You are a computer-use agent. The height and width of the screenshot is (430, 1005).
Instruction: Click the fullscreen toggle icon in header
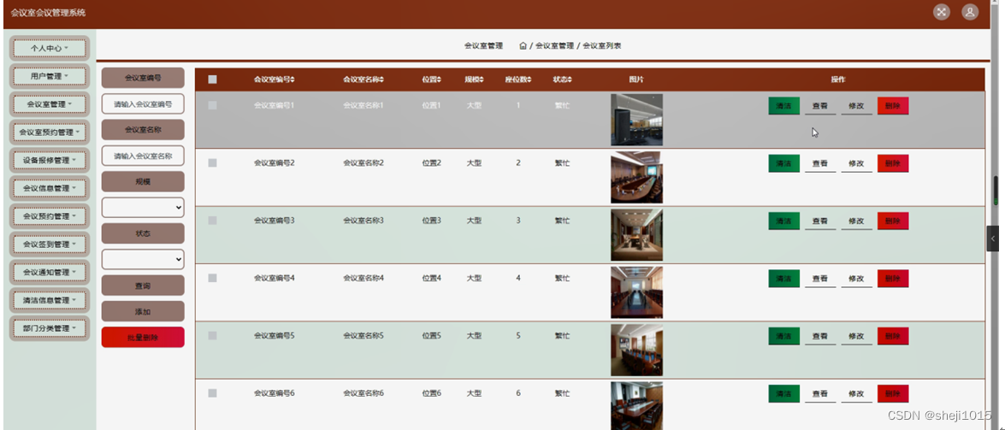(941, 12)
